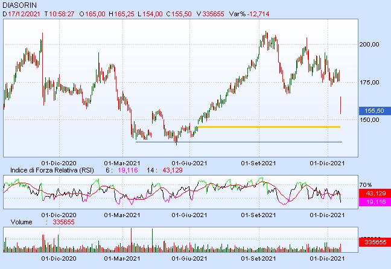Click the red 335655 volume tag
Screen dimensions: 391x269
pyautogui.click(x=375, y=242)
